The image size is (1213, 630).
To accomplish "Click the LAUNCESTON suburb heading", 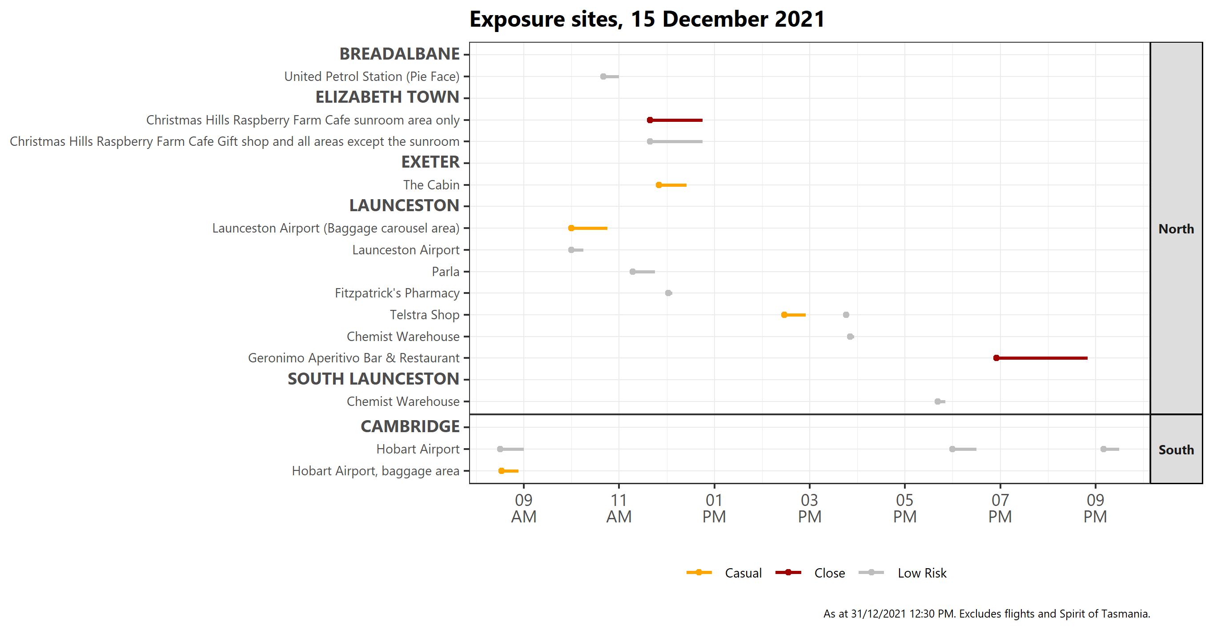I will (404, 206).
